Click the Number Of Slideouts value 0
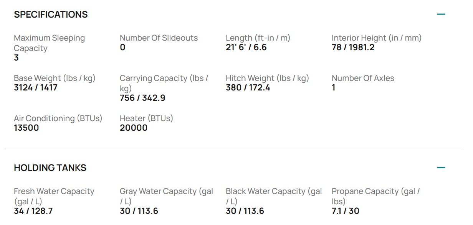This screenshot has width=473, height=225. click(122, 48)
